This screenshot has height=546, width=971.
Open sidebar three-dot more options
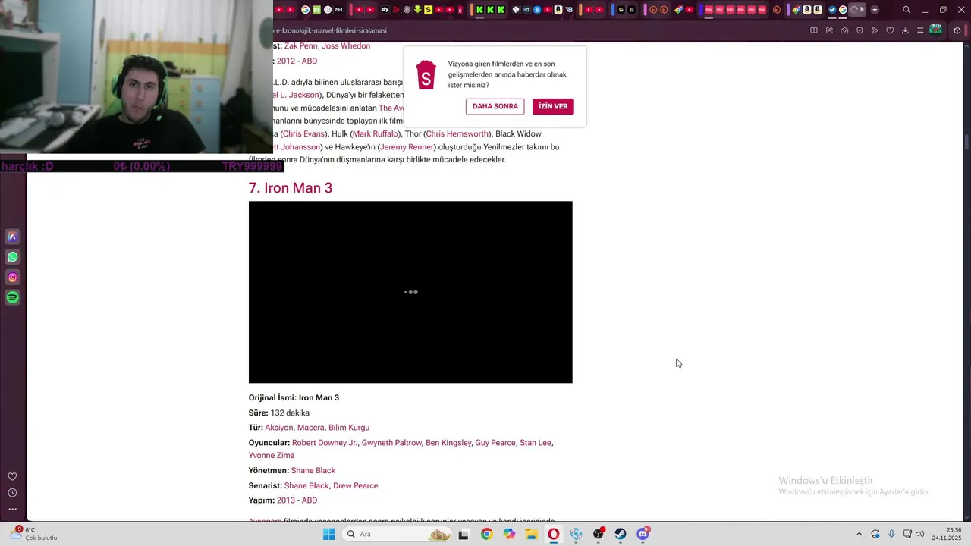pyautogui.click(x=12, y=509)
